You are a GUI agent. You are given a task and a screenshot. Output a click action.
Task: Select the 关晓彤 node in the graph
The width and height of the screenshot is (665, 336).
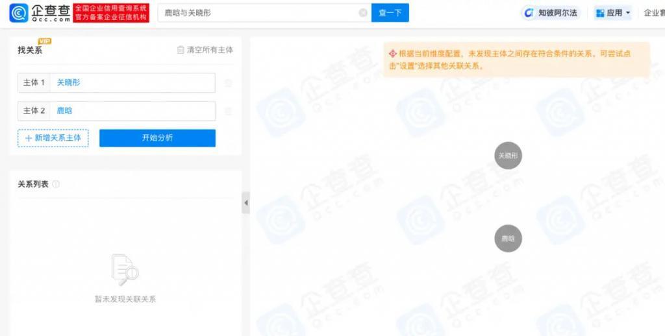tap(508, 156)
